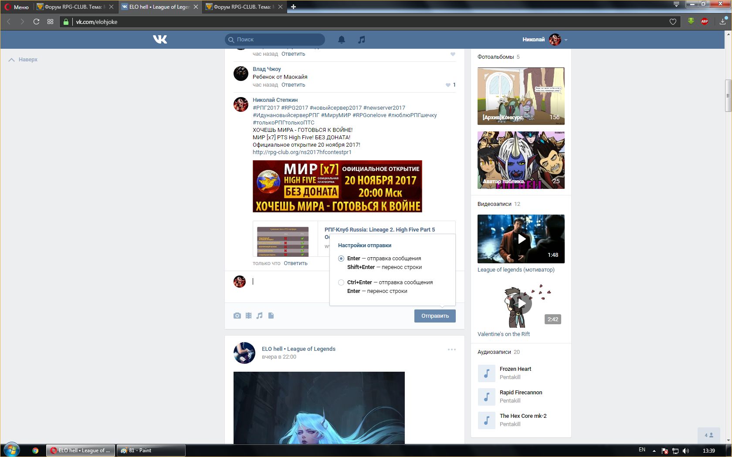Click in the Поиск search field

click(x=275, y=40)
